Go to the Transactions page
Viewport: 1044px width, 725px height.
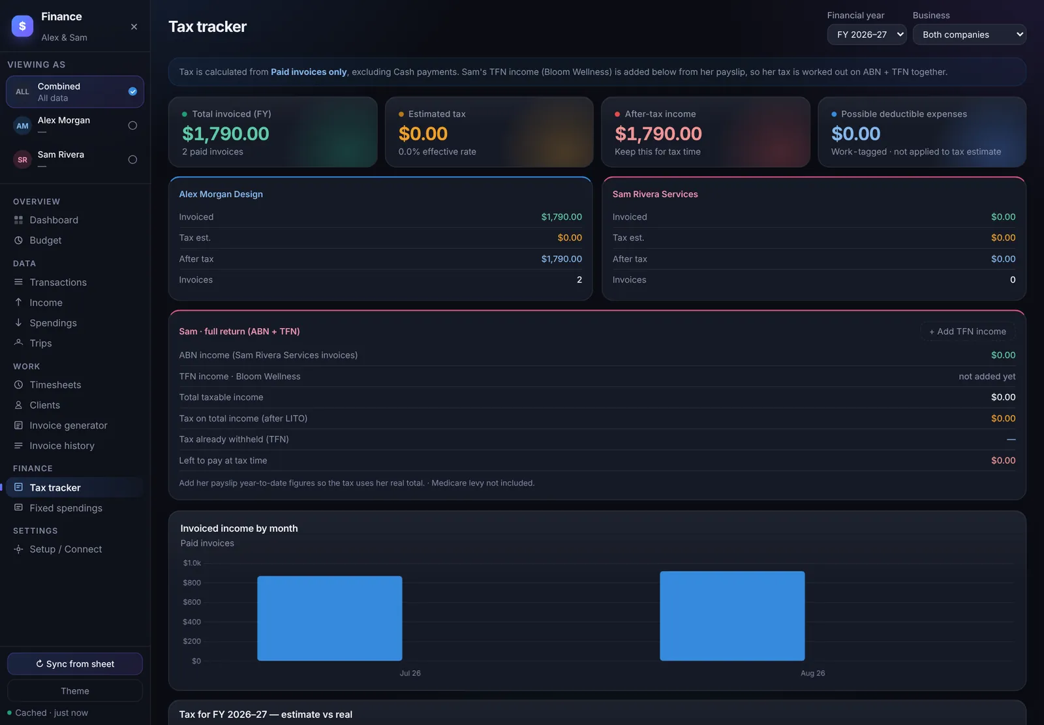click(x=75, y=282)
